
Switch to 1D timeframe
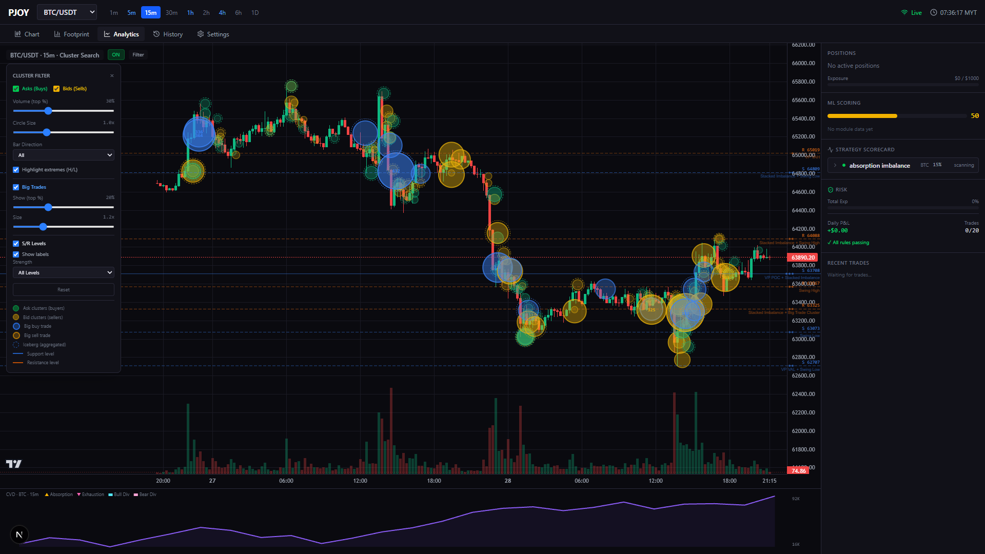(255, 12)
